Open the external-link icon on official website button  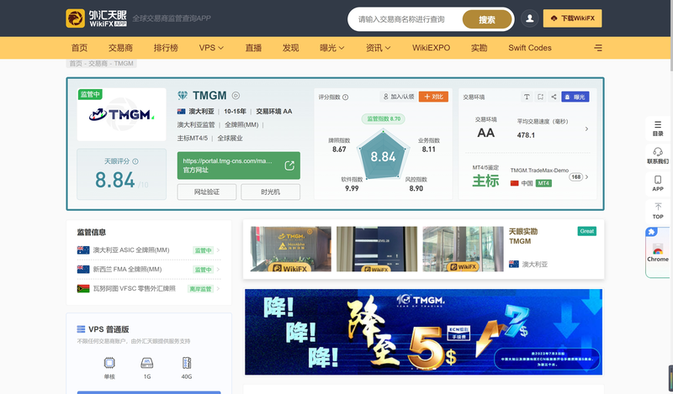click(289, 165)
